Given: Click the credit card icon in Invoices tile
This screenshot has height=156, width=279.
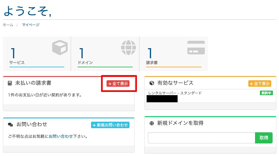Looking at the screenshot, I should [196, 48].
